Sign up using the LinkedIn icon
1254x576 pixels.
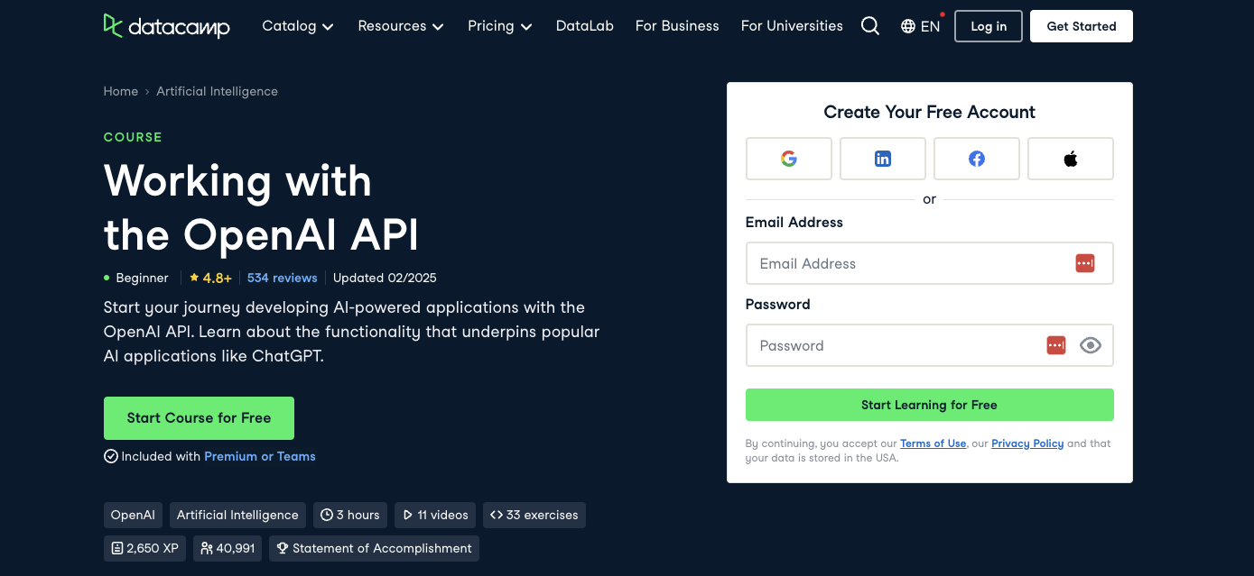882,159
